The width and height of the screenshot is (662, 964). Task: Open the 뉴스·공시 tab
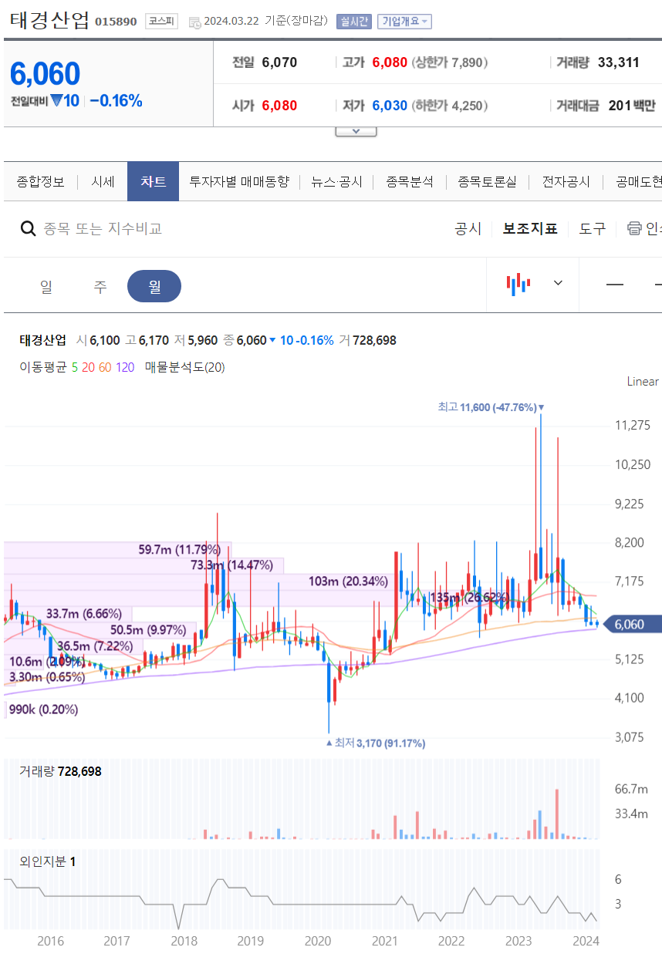pyautogui.click(x=336, y=182)
